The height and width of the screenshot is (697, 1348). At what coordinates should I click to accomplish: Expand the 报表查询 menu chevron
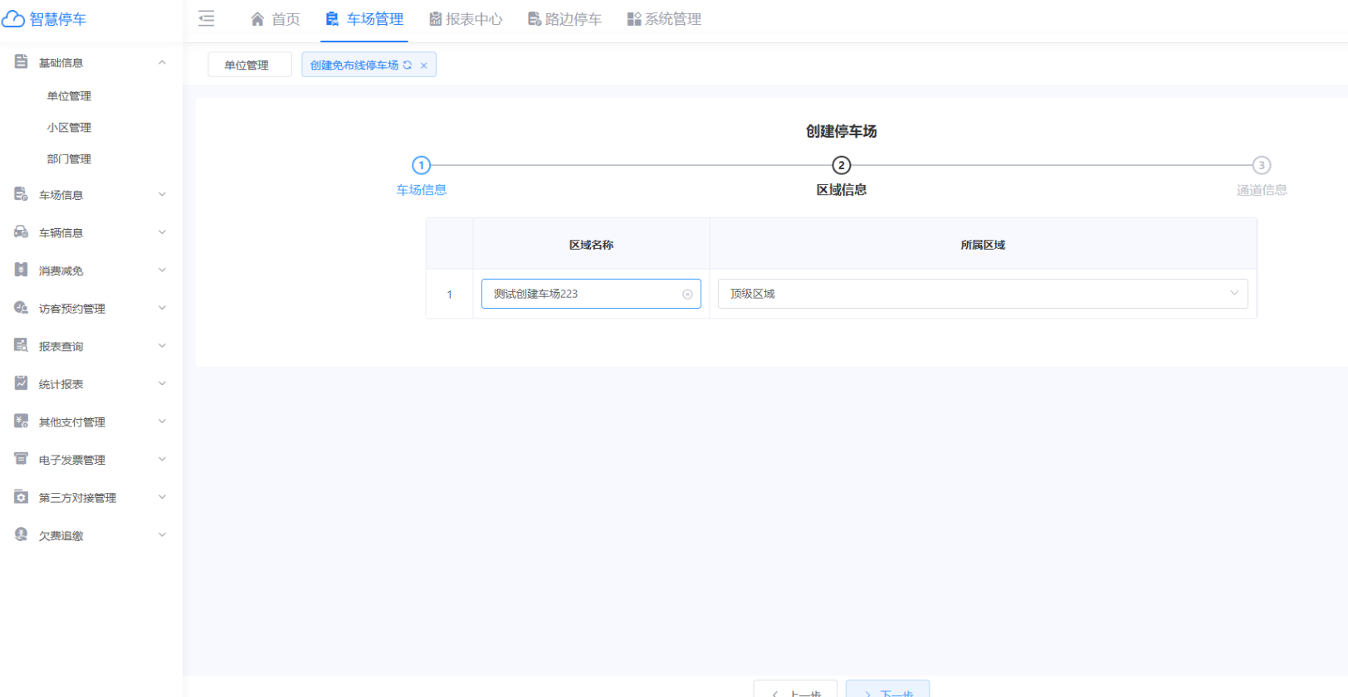[163, 345]
